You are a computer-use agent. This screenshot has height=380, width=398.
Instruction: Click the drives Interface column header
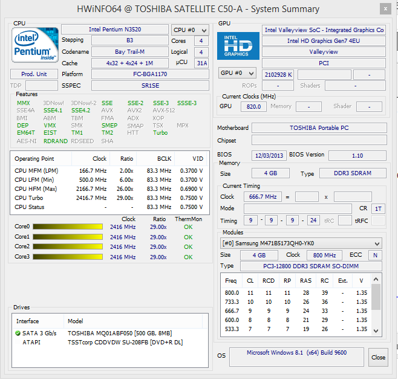click(x=38, y=321)
